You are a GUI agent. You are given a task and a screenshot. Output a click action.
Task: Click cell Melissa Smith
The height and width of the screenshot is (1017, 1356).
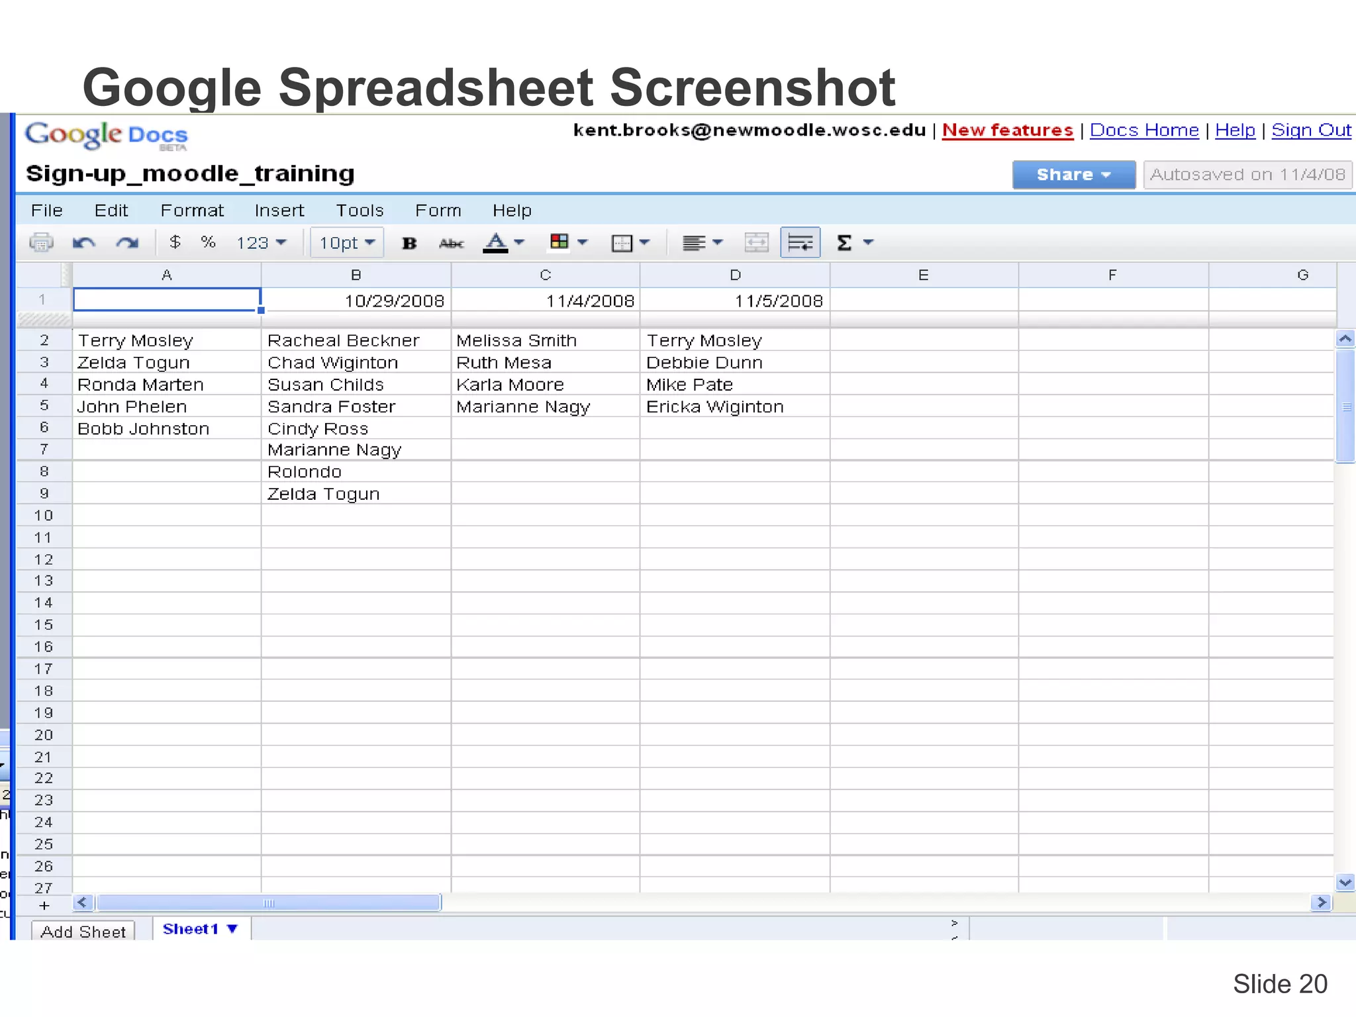546,340
